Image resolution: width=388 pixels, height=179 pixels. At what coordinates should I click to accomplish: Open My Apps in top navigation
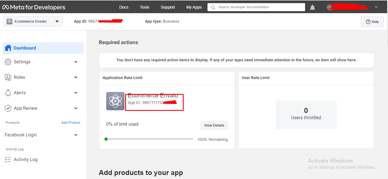194,7
